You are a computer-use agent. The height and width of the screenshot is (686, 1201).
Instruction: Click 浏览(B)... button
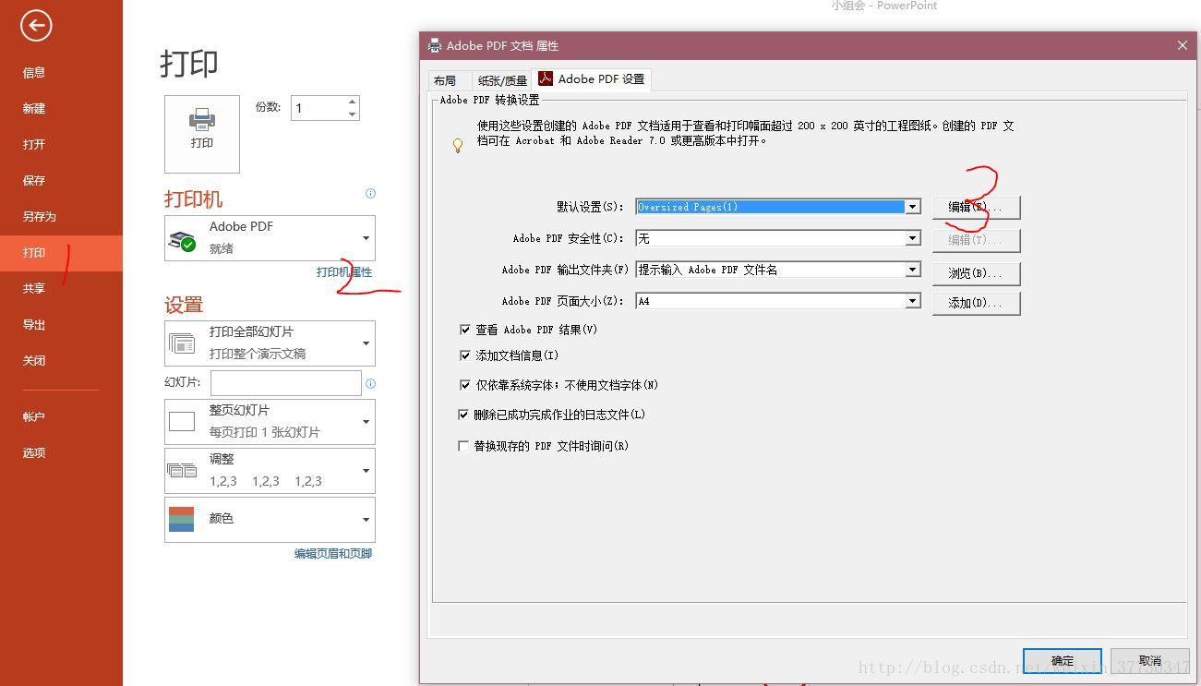976,273
